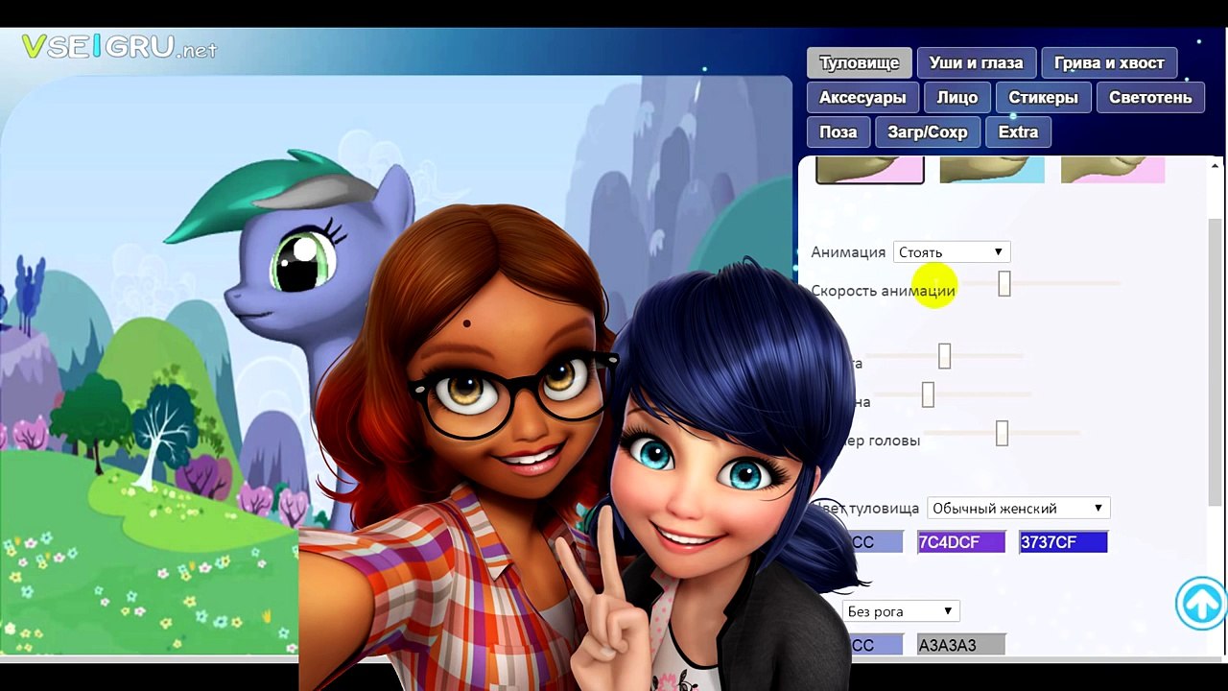Pick the 3737CF body color swatch
The image size is (1228, 691).
coord(1064,542)
